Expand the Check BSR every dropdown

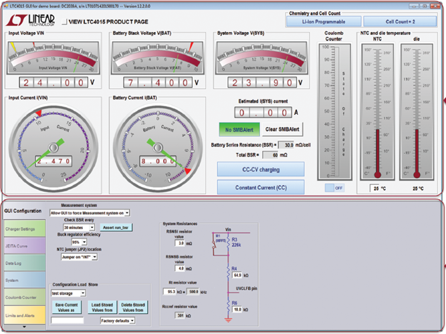(x=91, y=228)
